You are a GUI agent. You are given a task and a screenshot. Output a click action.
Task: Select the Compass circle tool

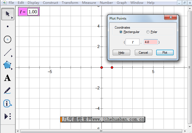[x=7, y=40]
